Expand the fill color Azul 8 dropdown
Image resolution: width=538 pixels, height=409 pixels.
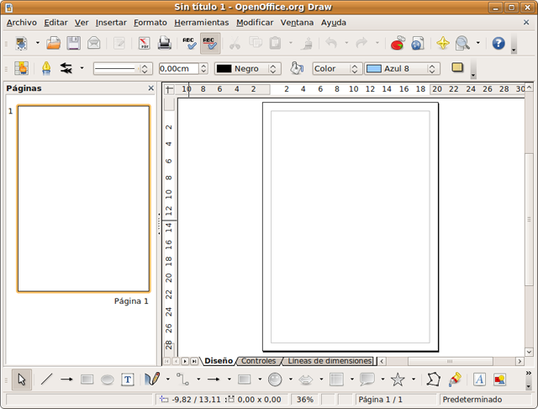click(x=433, y=69)
